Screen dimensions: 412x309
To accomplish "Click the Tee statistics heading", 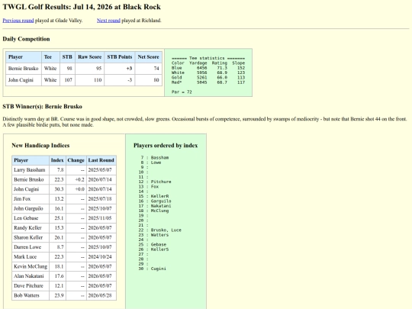I will (208, 58).
